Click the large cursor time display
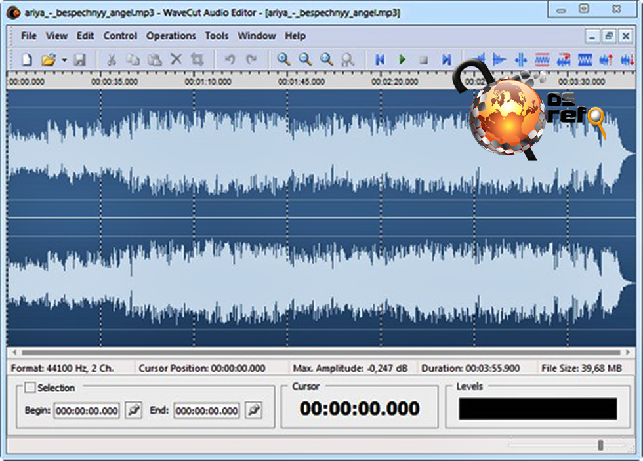Image resolution: width=643 pixels, height=461 pixels. tap(360, 409)
